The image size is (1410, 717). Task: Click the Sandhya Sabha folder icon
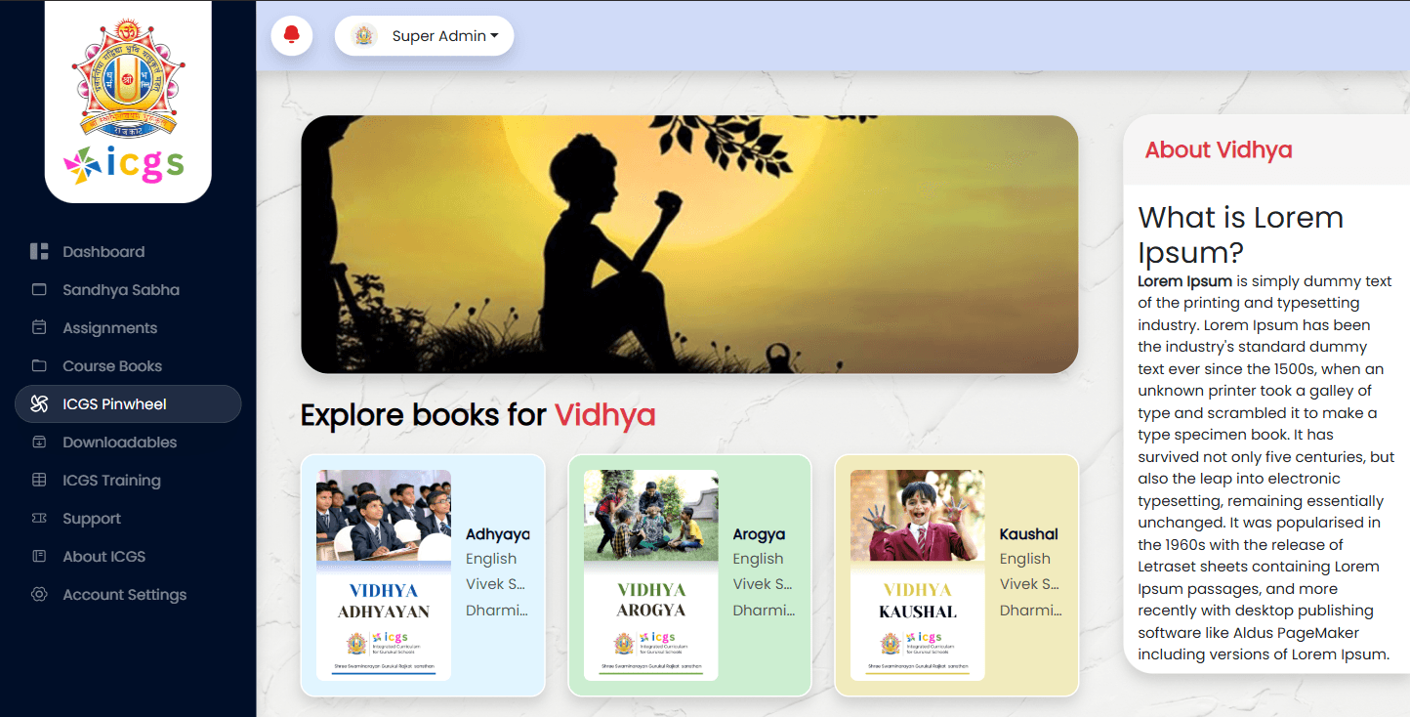39,290
